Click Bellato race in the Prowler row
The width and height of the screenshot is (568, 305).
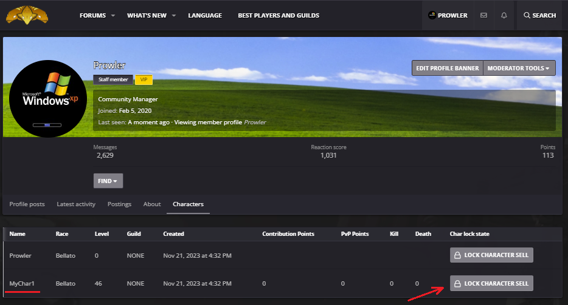click(x=66, y=255)
